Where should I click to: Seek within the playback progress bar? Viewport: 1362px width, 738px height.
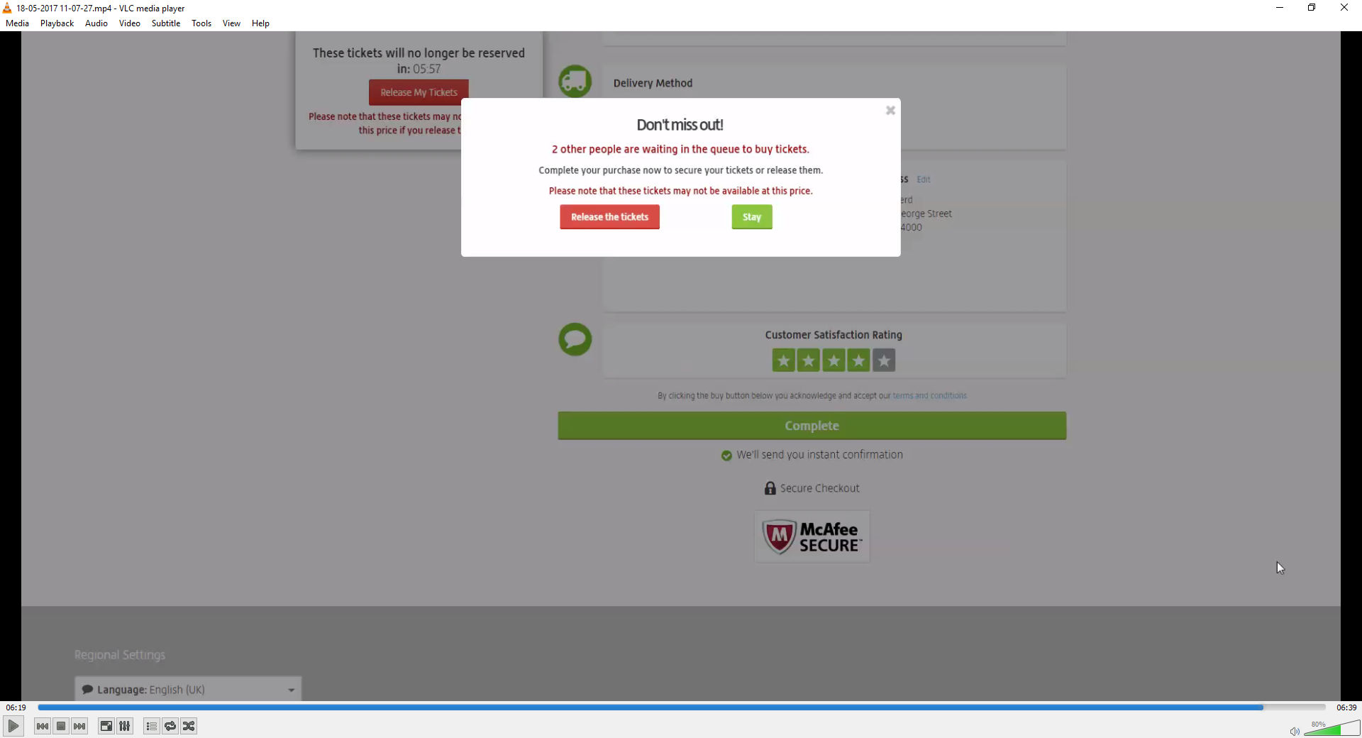click(681, 707)
